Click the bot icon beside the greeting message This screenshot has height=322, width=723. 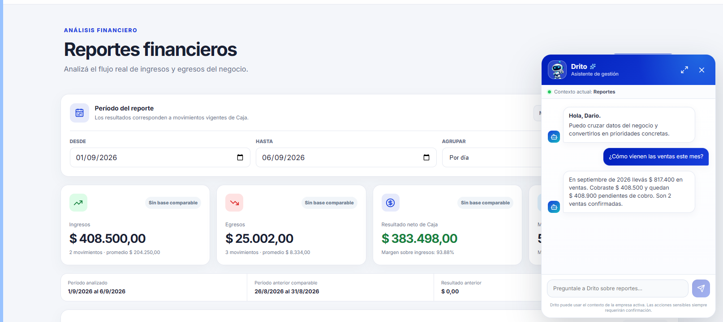point(554,137)
